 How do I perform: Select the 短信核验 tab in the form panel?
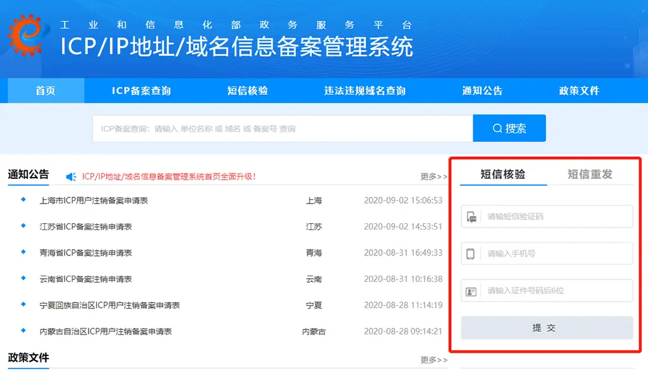[502, 174]
